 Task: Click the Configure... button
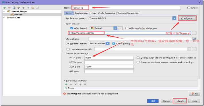tap(187, 18)
